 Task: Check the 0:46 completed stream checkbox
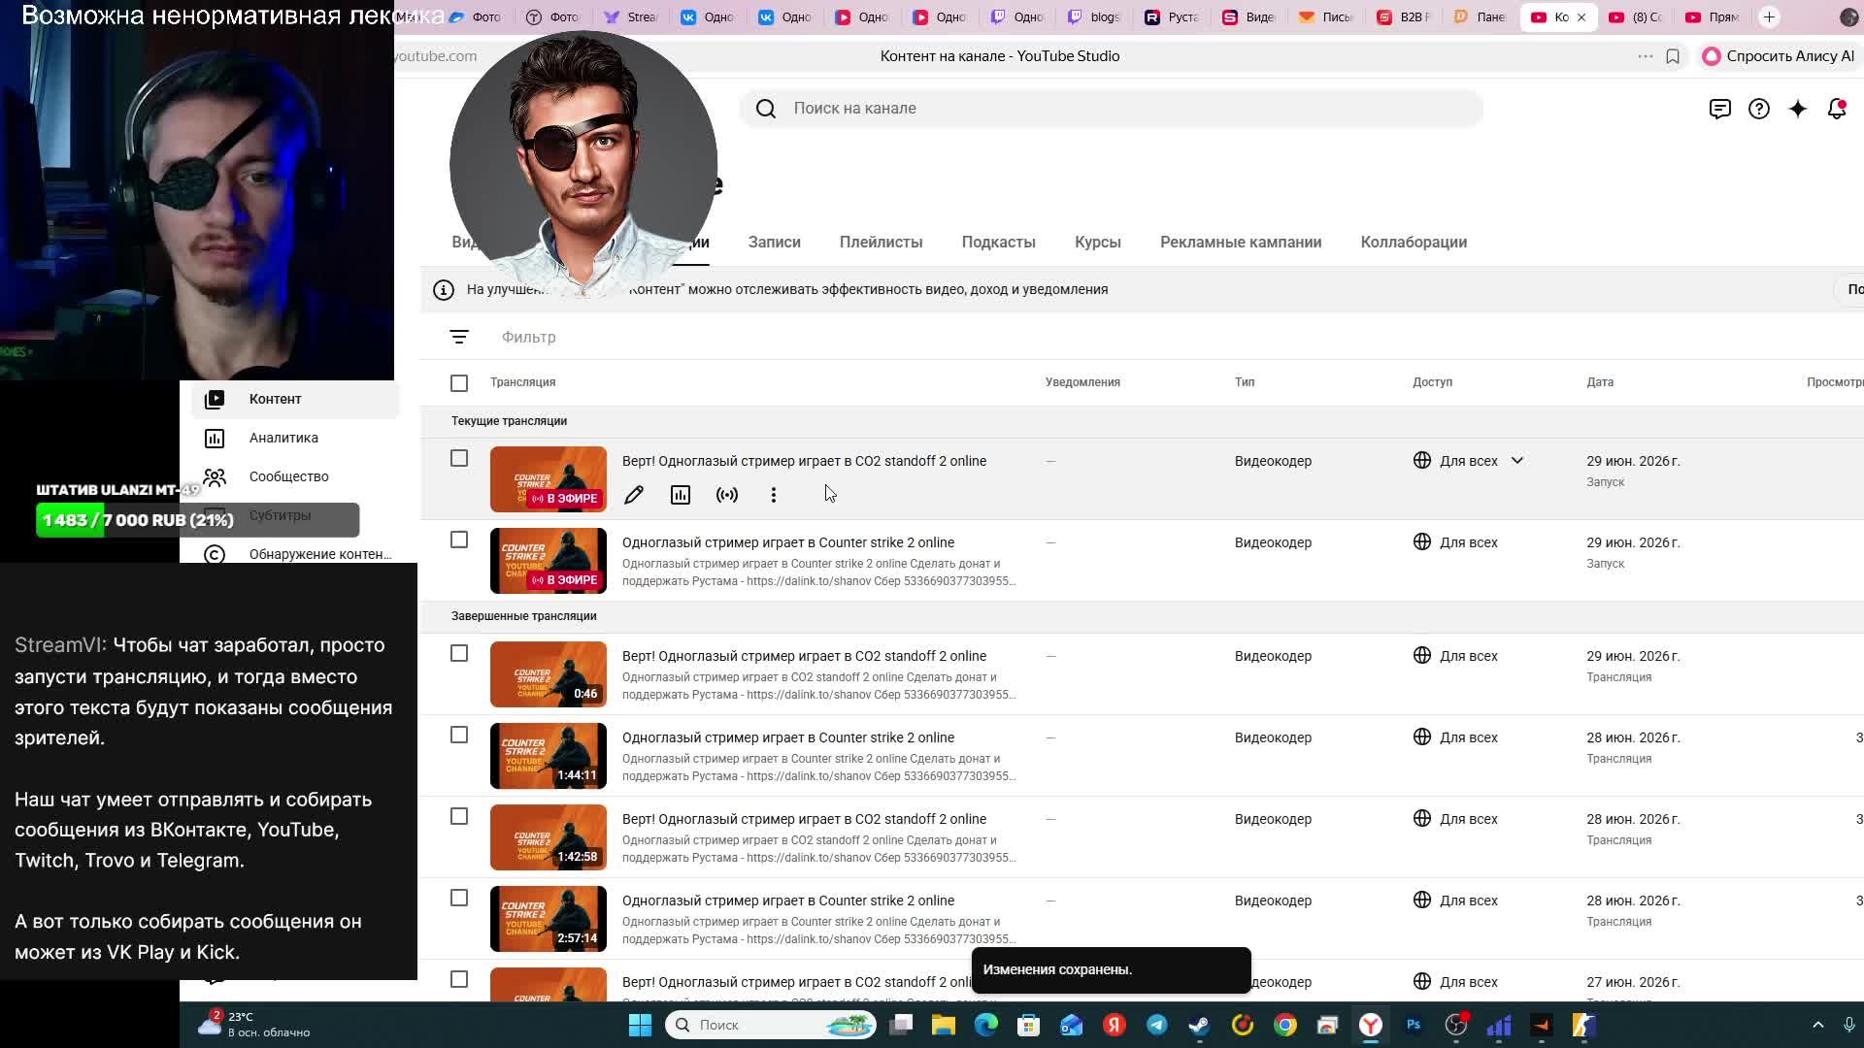click(x=459, y=653)
